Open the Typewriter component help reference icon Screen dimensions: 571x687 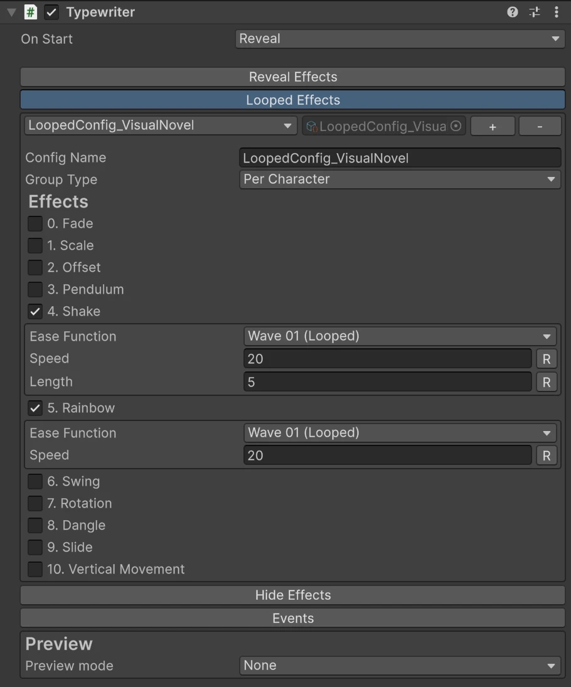[x=512, y=12]
